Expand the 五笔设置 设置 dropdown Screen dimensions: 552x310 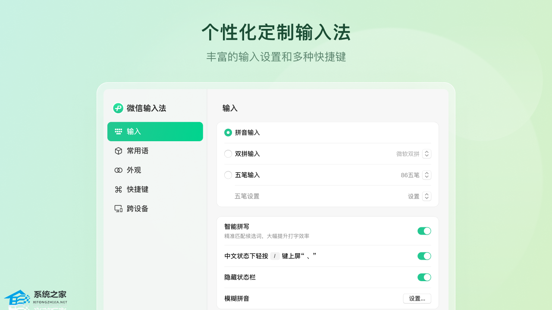(427, 196)
